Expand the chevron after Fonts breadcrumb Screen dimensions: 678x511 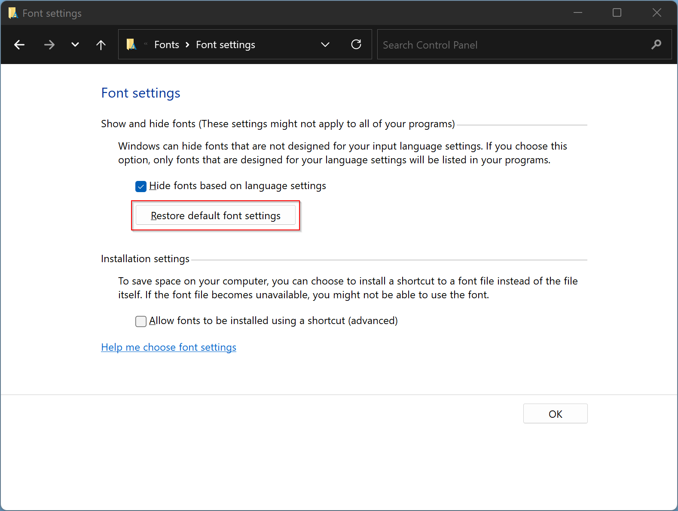pyautogui.click(x=187, y=45)
